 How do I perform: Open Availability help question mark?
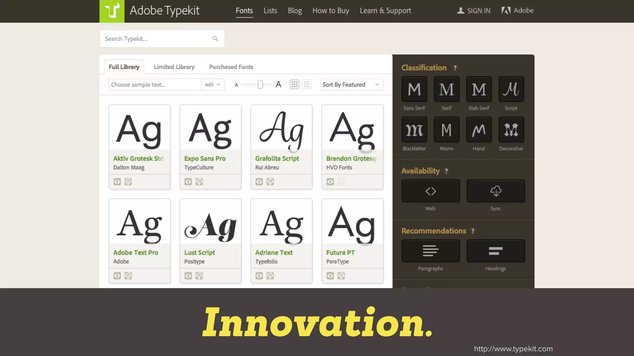(446, 171)
